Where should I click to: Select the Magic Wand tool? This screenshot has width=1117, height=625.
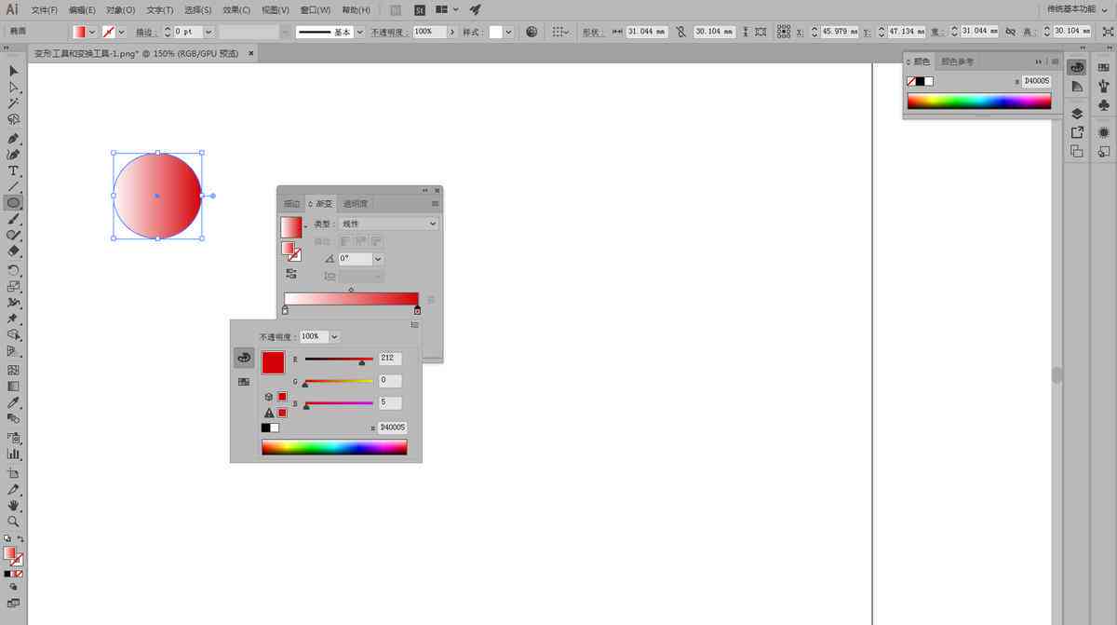coord(14,103)
